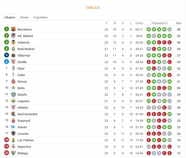Click the Espanyol team badge
Screen dimensions: 186x158
pos(13,121)
